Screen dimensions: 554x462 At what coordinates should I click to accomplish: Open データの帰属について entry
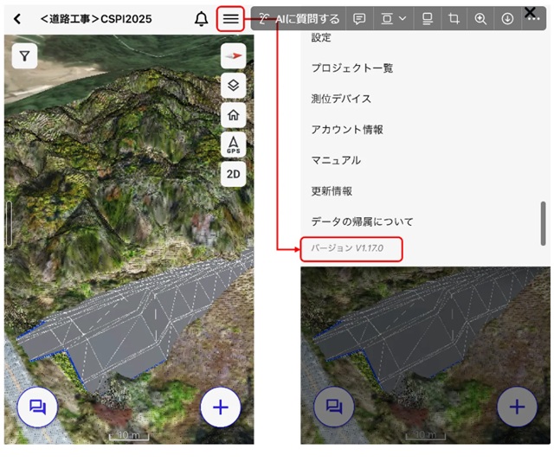pos(362,221)
